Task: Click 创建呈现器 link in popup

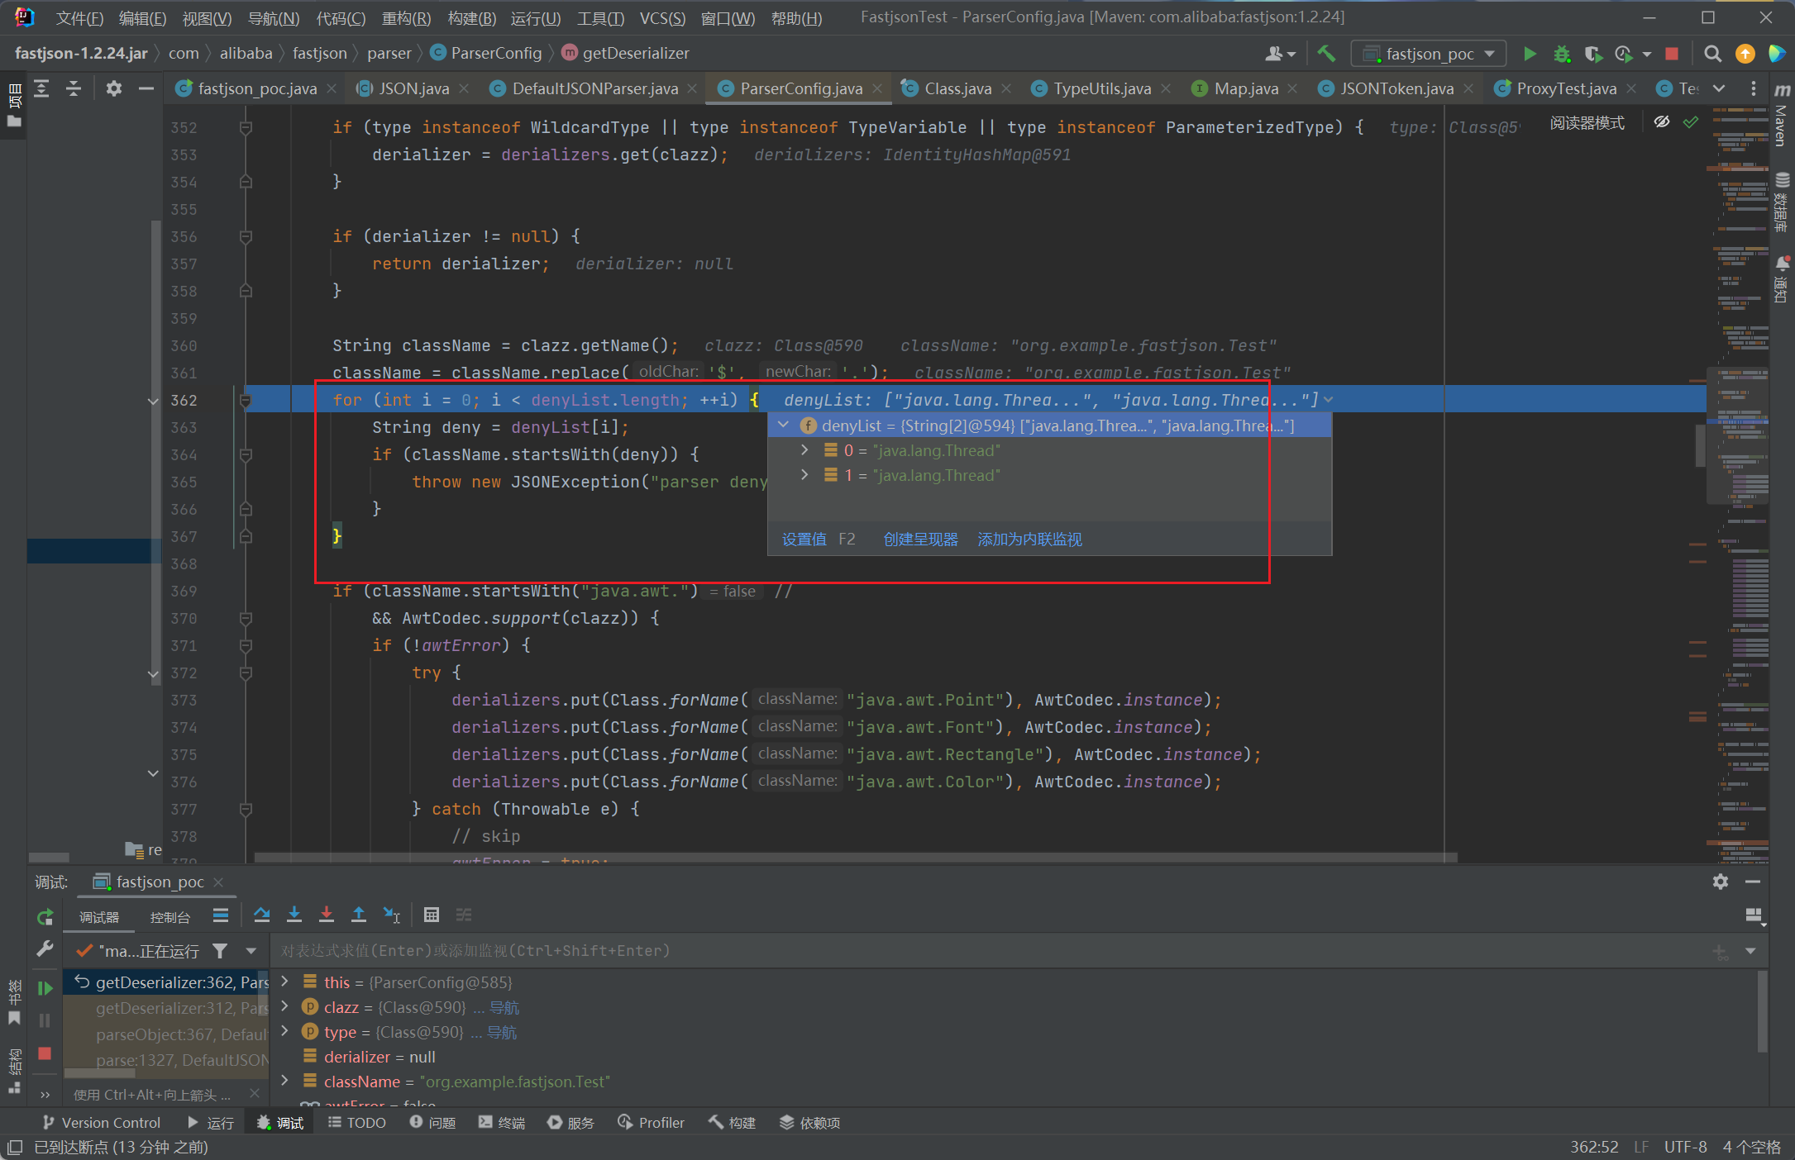Action: (920, 540)
